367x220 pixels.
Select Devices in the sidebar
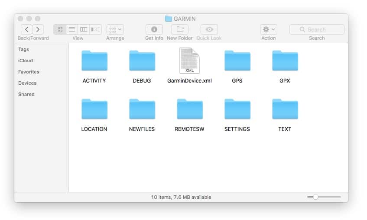click(27, 83)
